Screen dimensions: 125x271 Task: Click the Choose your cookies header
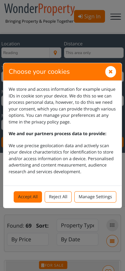(39, 72)
